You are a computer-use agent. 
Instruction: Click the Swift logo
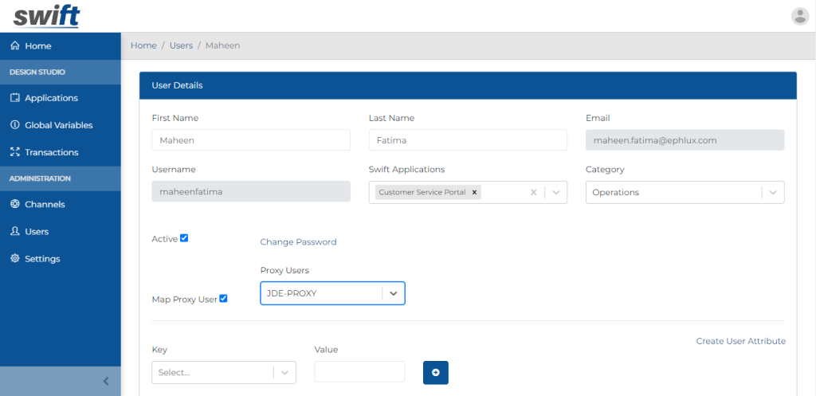[46, 15]
